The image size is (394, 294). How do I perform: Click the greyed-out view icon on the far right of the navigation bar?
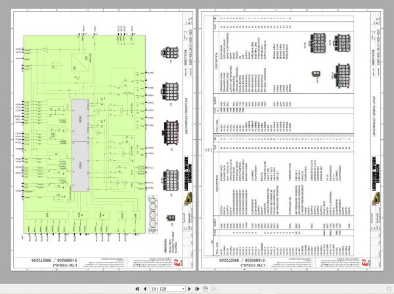pos(213,289)
